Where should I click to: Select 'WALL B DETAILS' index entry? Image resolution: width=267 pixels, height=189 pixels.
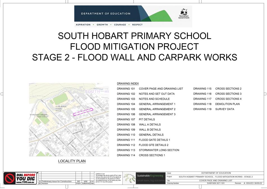coord(150,130)
